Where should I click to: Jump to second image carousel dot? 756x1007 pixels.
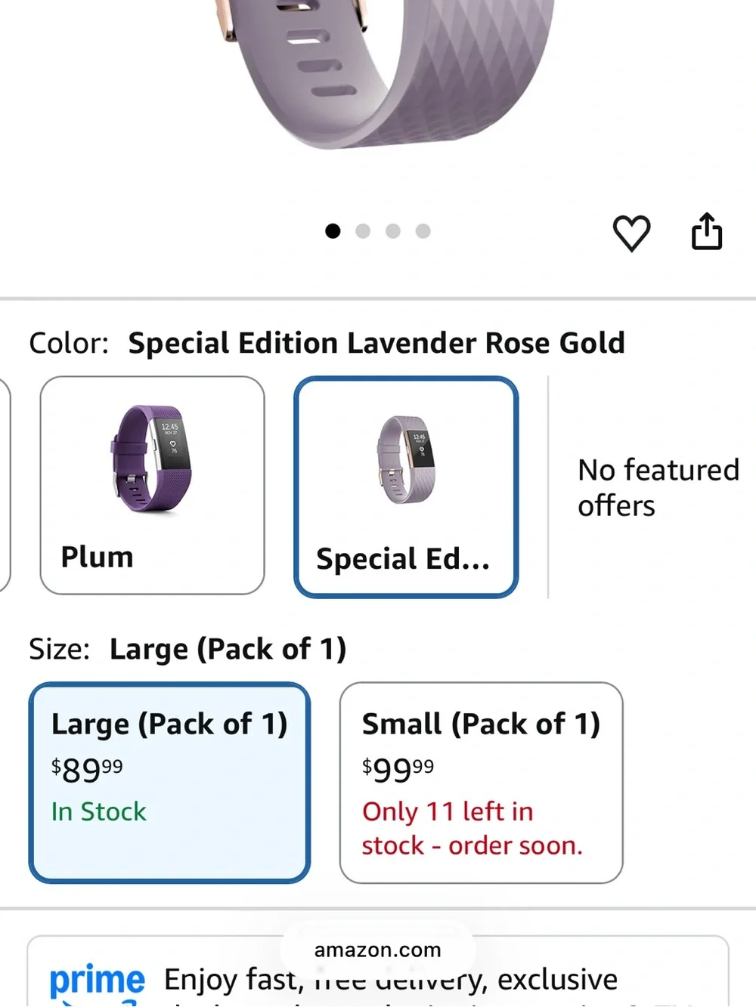[363, 231]
